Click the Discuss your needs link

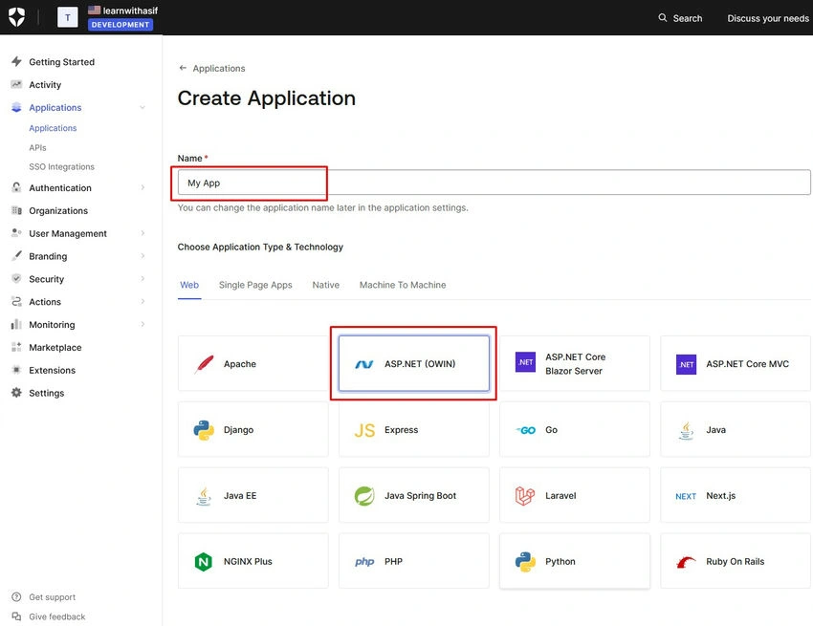(x=768, y=18)
